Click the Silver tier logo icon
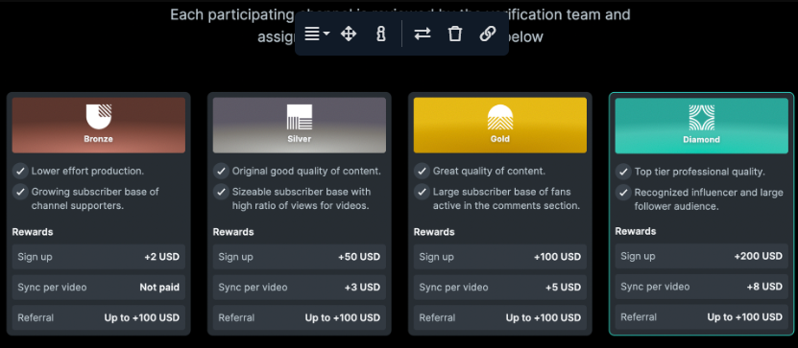 coord(300,117)
